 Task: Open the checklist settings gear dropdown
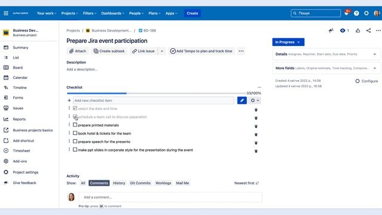point(255,100)
